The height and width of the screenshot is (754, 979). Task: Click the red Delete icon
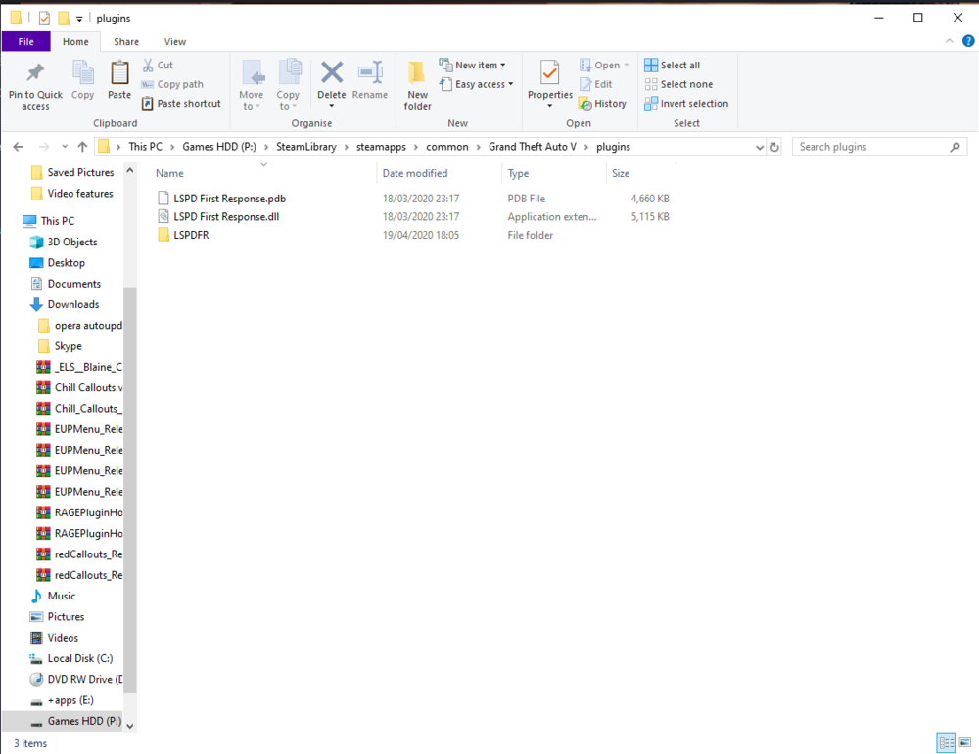click(x=332, y=72)
